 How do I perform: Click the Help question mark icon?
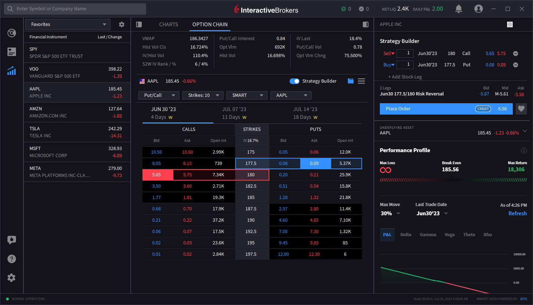(11, 259)
